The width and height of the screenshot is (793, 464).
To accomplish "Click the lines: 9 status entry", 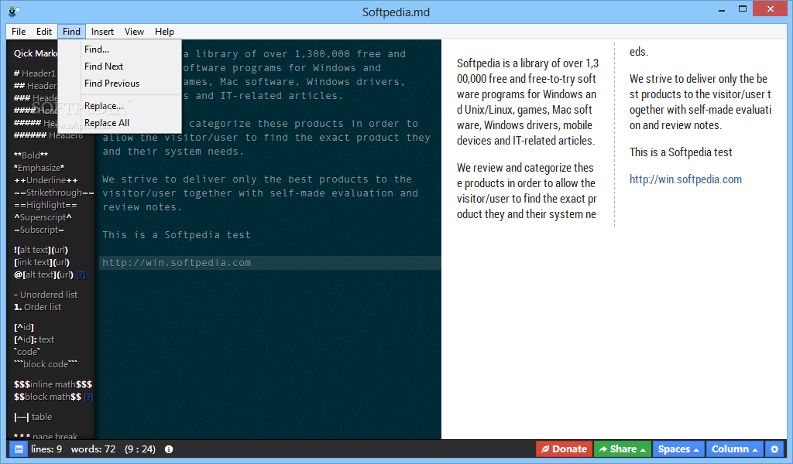I will (x=46, y=449).
